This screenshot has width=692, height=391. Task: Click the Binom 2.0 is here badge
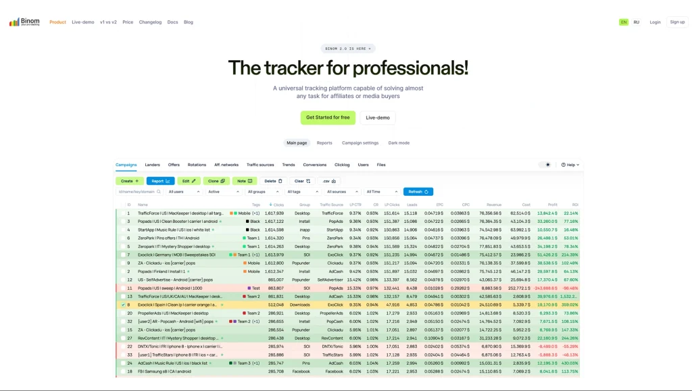tap(348, 49)
